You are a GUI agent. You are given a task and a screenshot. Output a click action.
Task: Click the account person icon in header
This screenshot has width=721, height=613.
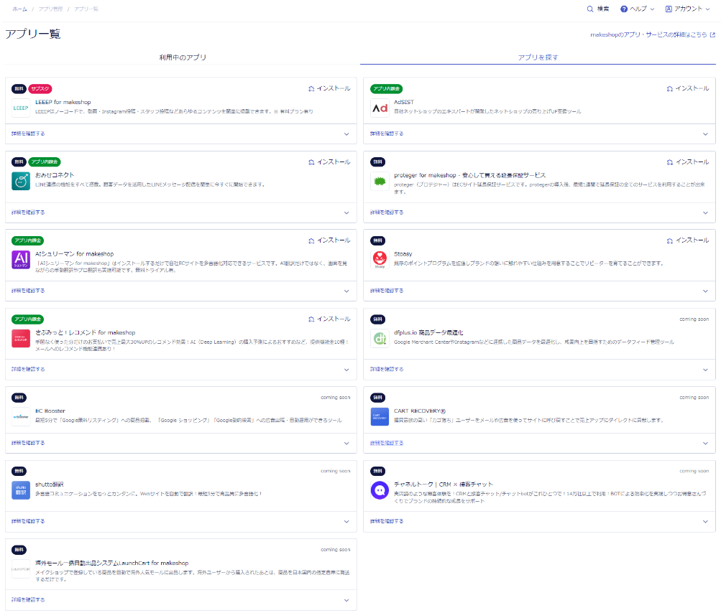pos(669,9)
